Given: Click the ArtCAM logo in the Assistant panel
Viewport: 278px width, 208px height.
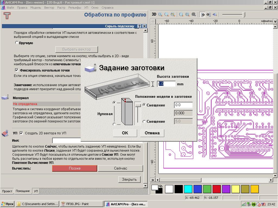Looking at the screenshot, I should 7,15.
